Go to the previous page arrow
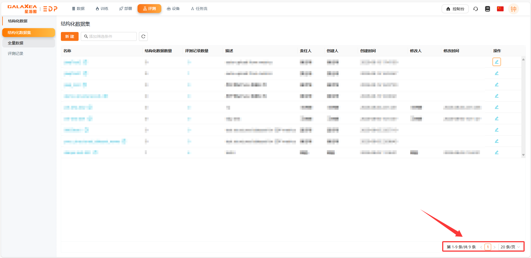 [x=481, y=247]
